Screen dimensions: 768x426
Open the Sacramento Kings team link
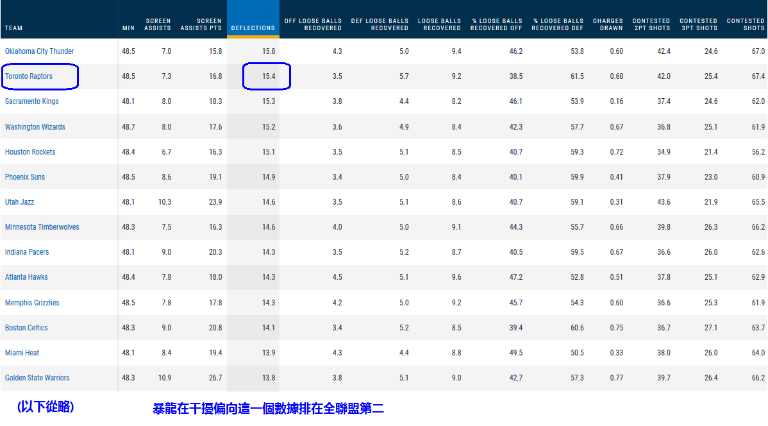pos(31,101)
